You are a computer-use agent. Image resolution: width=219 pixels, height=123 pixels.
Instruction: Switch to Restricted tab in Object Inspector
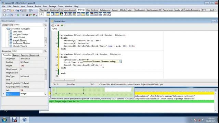click(x=34, y=55)
